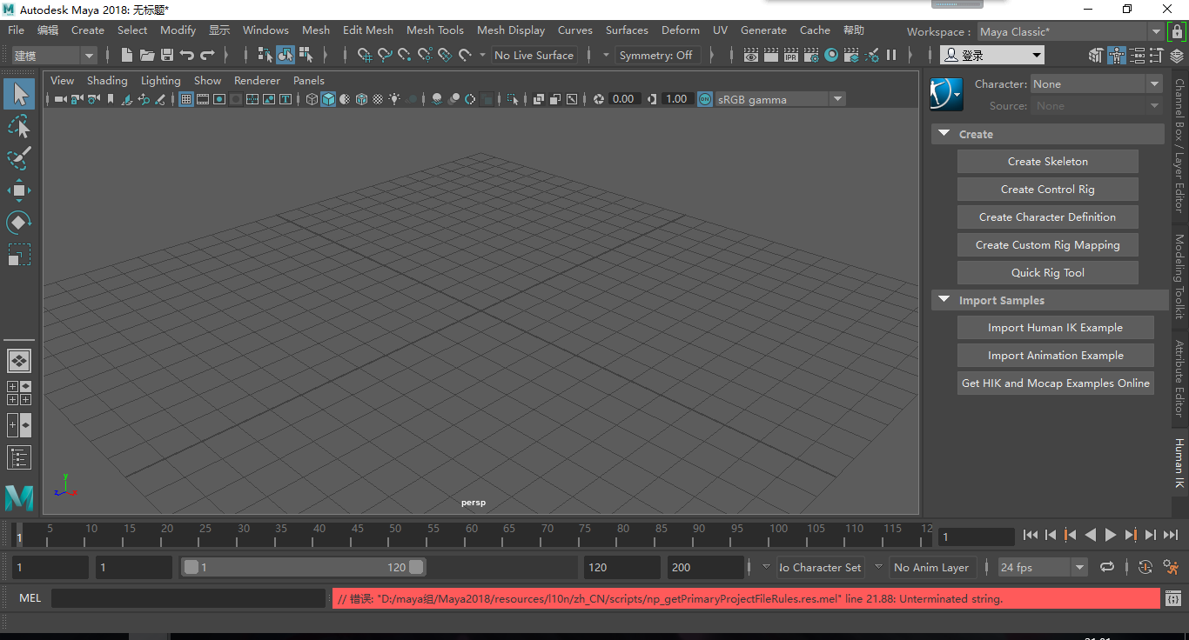Switch to the Attribute Editor tab
The image size is (1189, 640).
coord(1179,378)
